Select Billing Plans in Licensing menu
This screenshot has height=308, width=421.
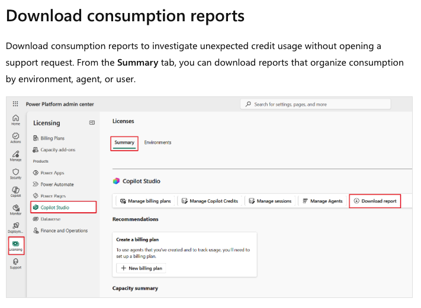tap(49, 138)
